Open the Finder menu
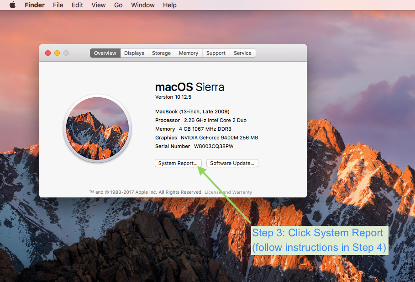The height and width of the screenshot is (282, 415). 35,5
